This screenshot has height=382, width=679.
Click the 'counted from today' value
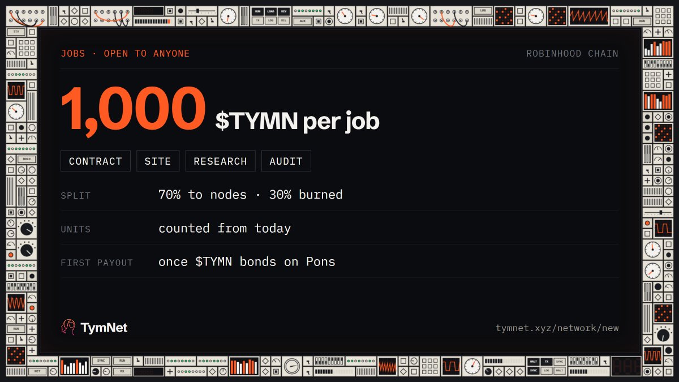click(x=225, y=228)
